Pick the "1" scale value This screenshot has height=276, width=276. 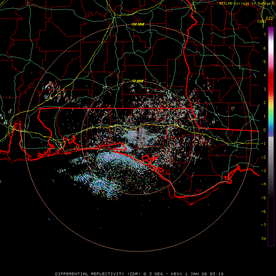click(x=265, y=116)
